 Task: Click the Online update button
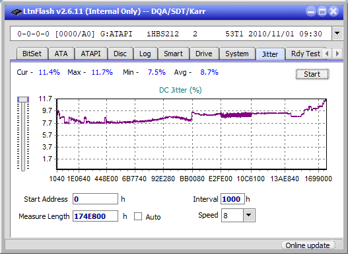pos(308,245)
